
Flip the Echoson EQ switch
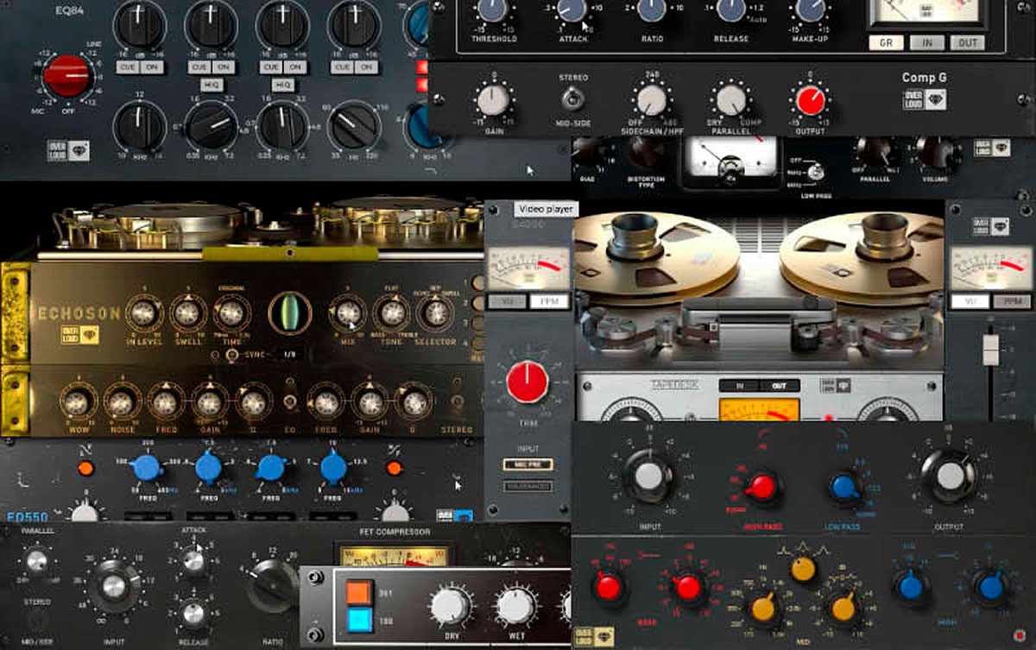[x=289, y=402]
